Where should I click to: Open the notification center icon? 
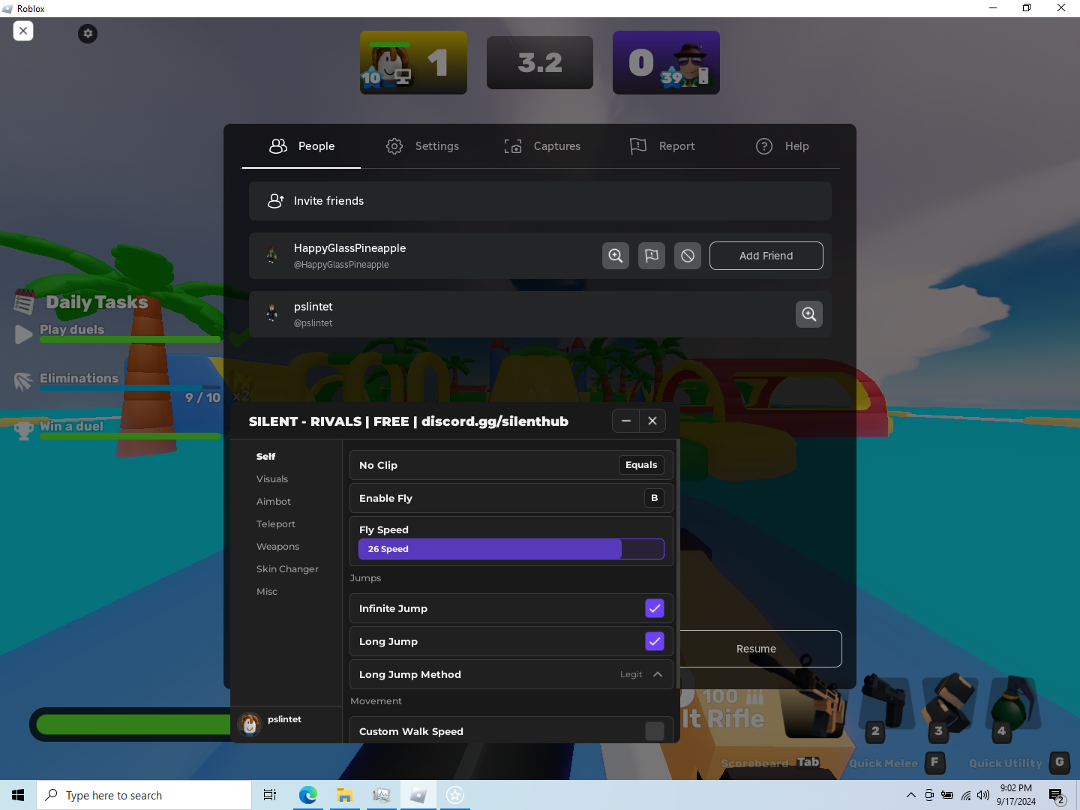pos(1057,795)
